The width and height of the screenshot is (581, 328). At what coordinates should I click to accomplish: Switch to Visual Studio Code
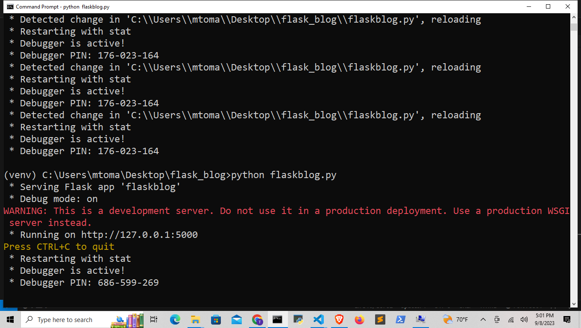coord(318,319)
